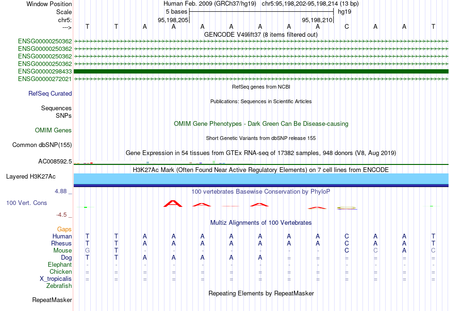The width and height of the screenshot is (449, 311).
Task: Click Repeating Elements by RepeatMasker title
Action: click(x=261, y=293)
